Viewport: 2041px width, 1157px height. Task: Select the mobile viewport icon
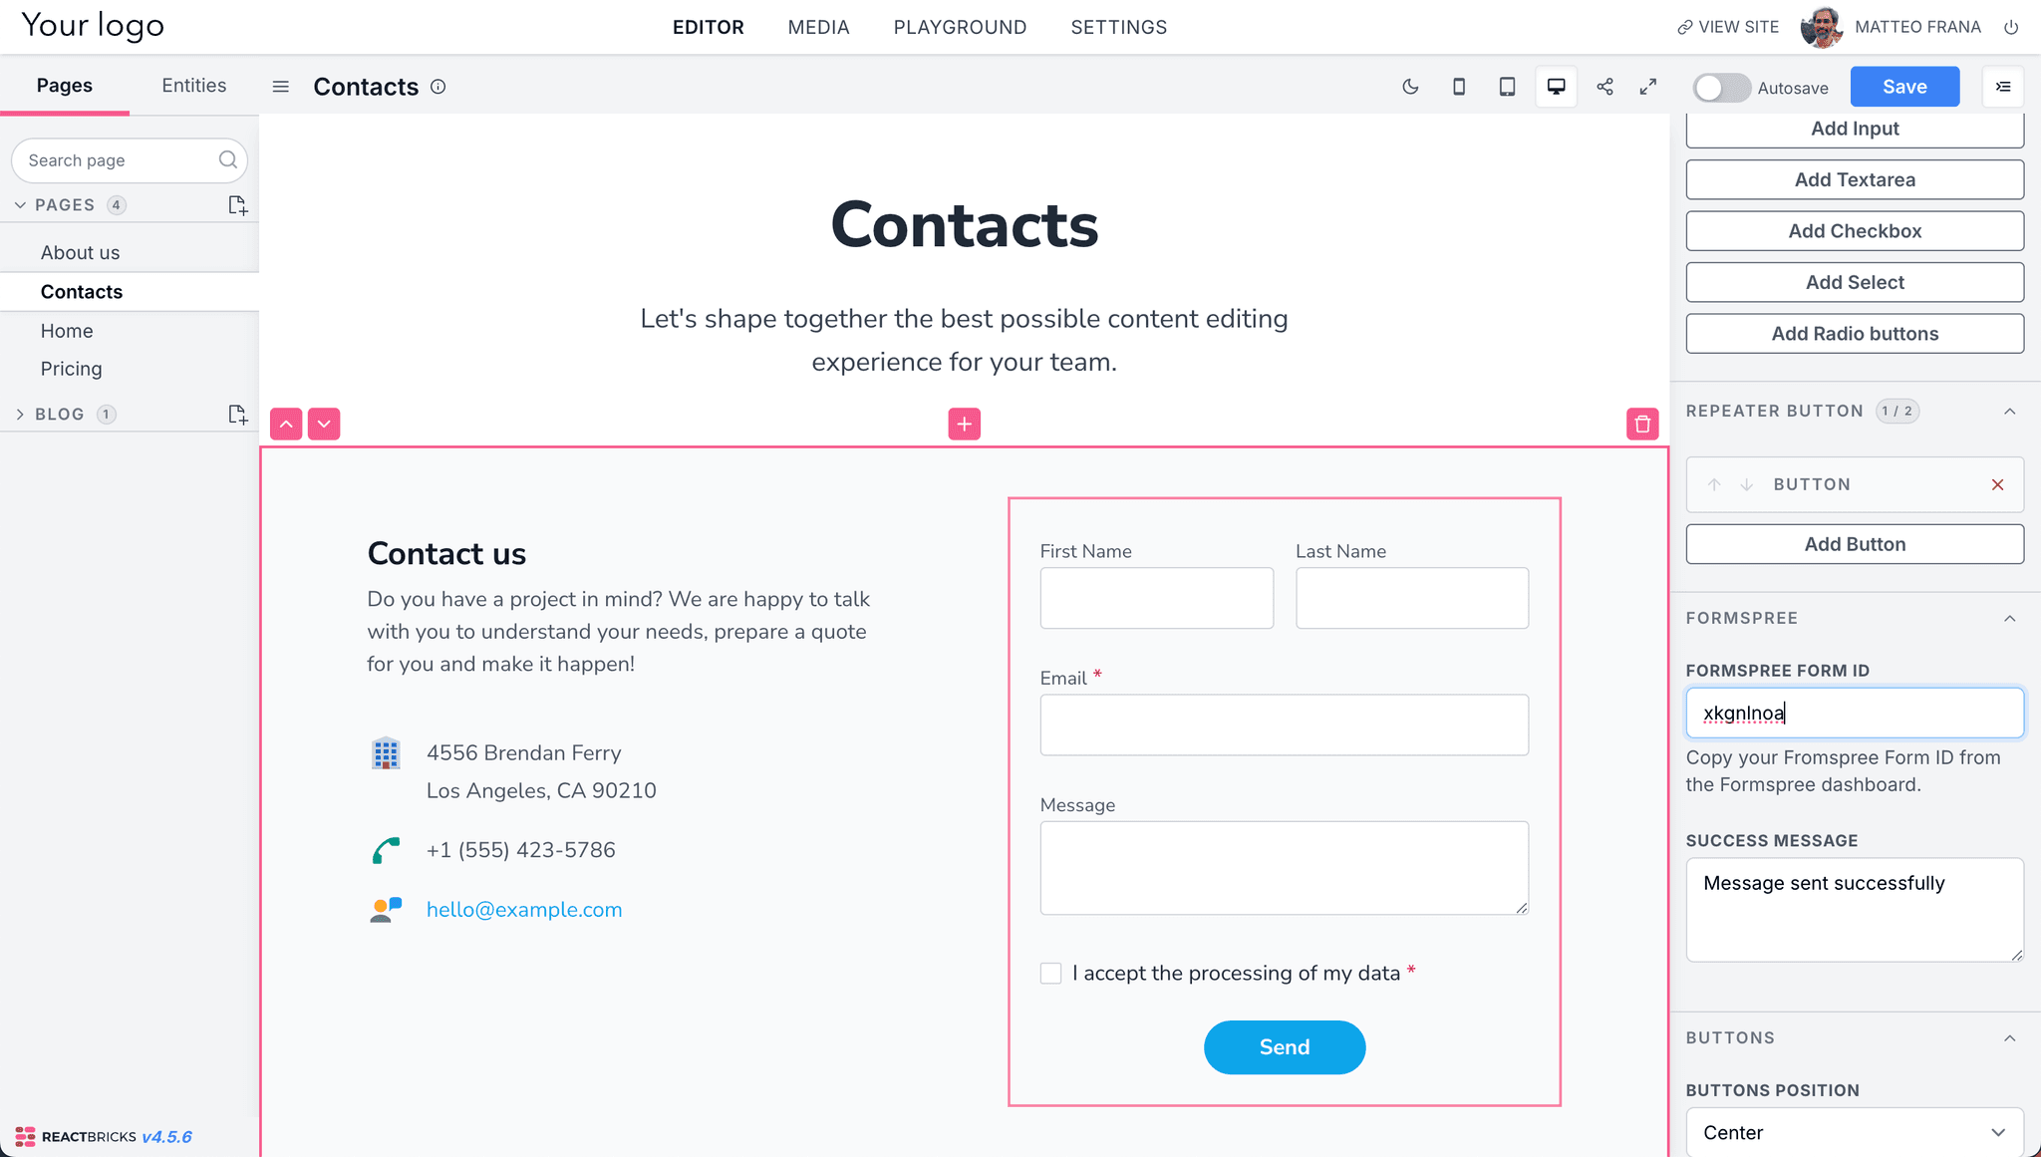pyautogui.click(x=1459, y=87)
